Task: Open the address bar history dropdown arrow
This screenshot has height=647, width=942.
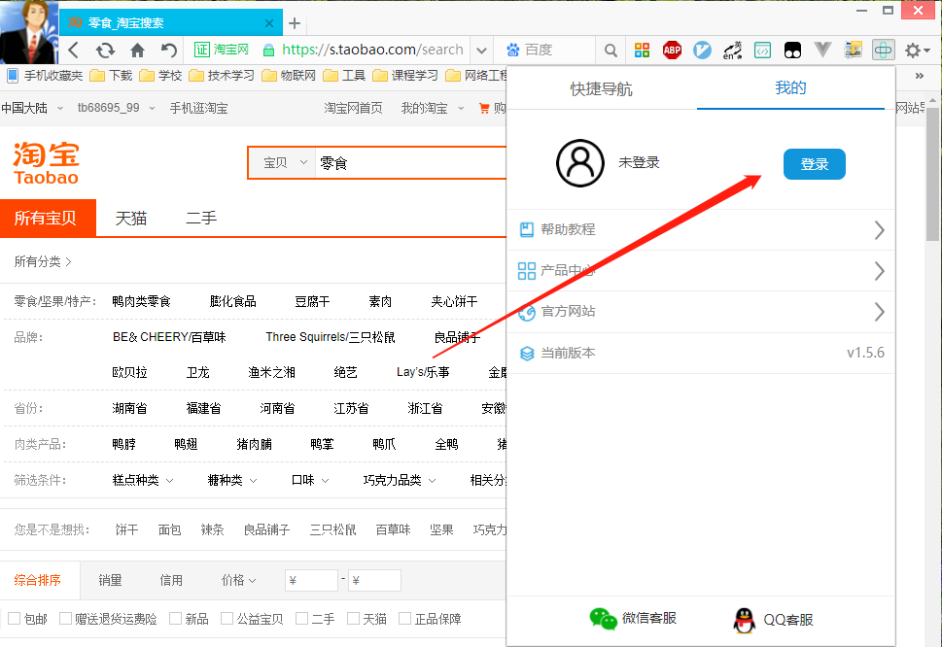Action: 481,51
